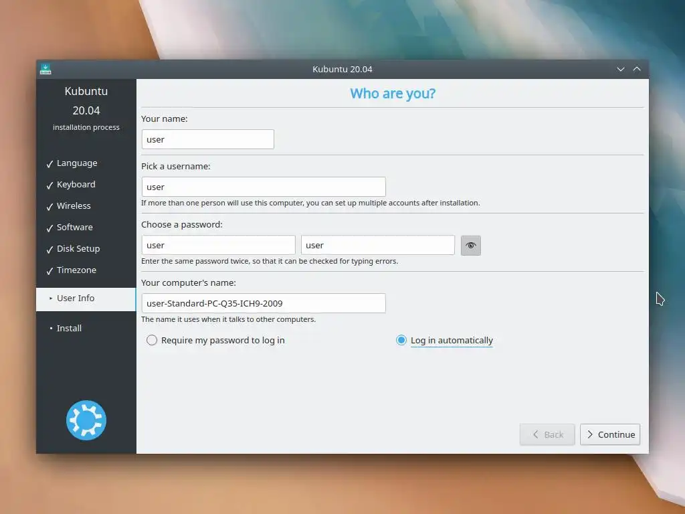Maximize the window with the up chevron
685x514 pixels.
click(x=637, y=69)
